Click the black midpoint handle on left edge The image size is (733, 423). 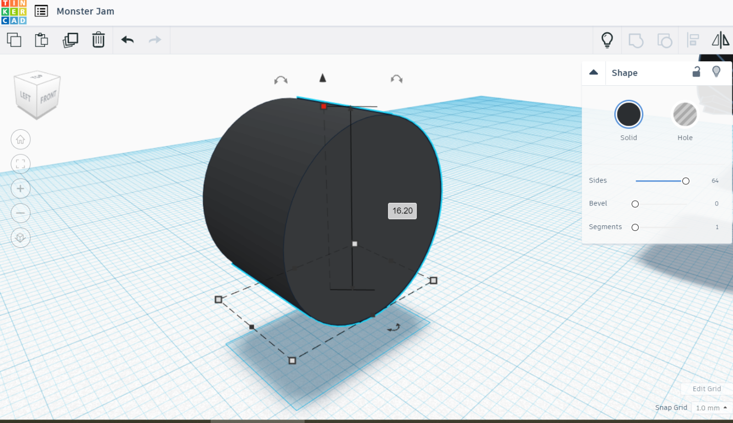(x=252, y=326)
